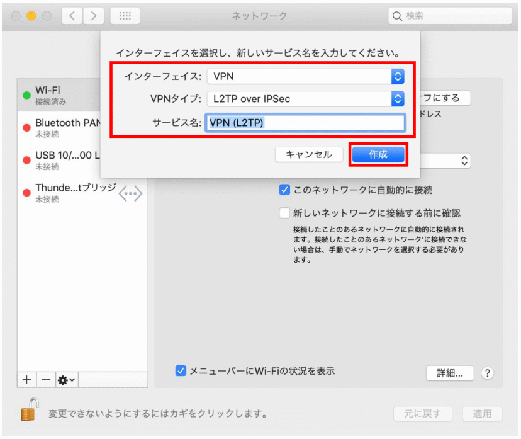This screenshot has height=439, width=521.
Task: Click the question mark help button
Action: [487, 373]
